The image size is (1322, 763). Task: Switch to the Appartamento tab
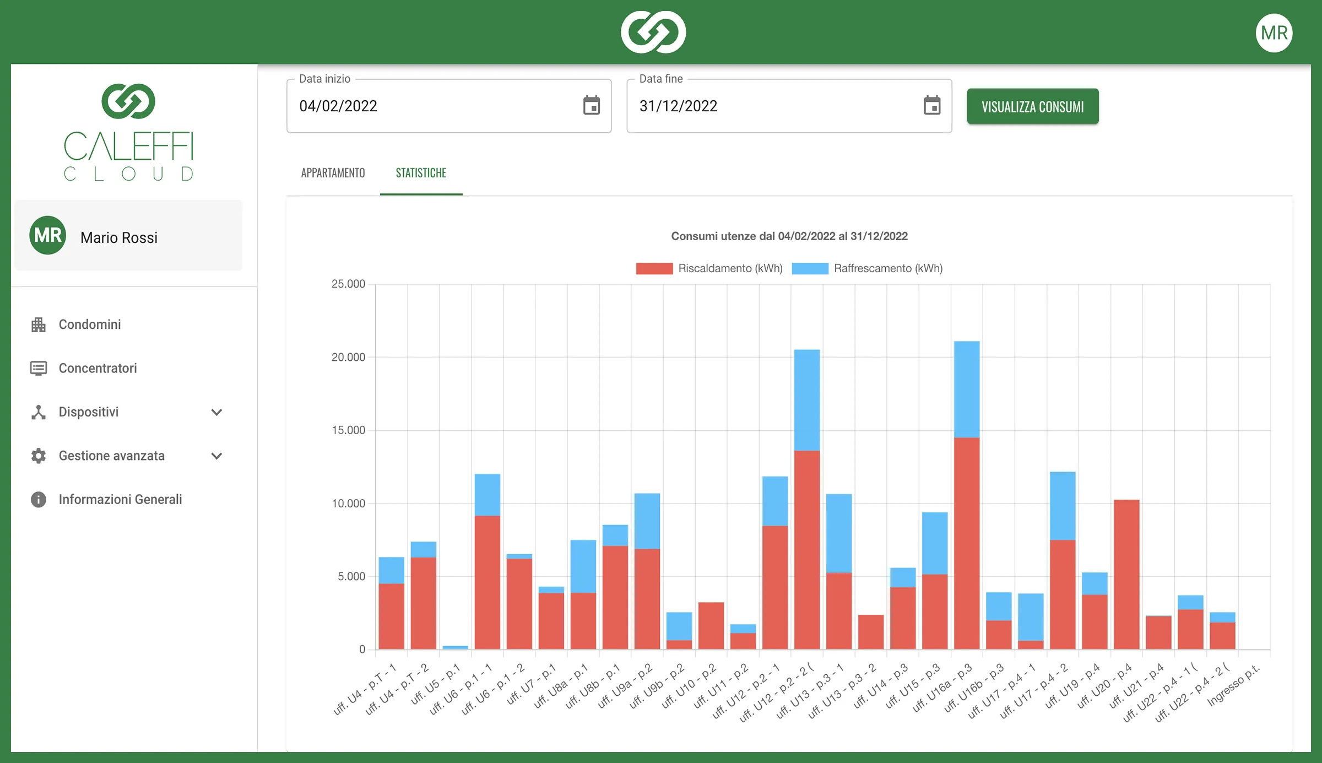pos(333,173)
